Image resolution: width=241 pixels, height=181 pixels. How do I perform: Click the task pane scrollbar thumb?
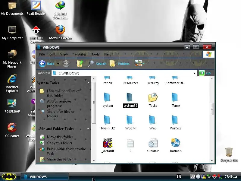point(94,103)
